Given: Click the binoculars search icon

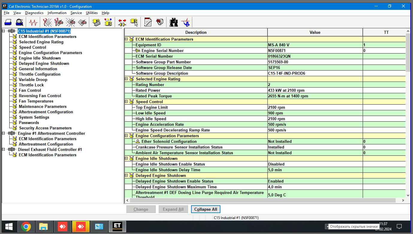Looking at the screenshot, I should (x=174, y=22).
